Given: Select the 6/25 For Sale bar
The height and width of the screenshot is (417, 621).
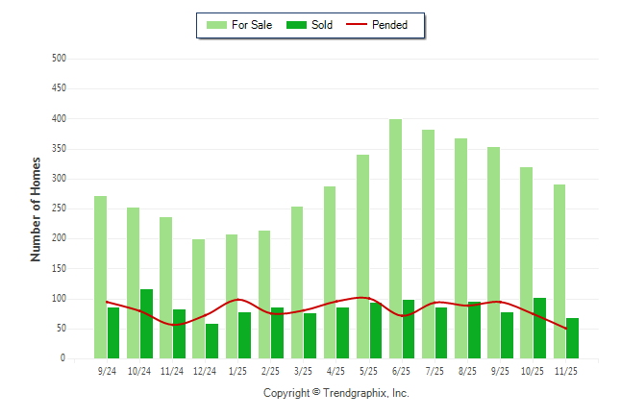Looking at the screenshot, I should pos(395,239).
